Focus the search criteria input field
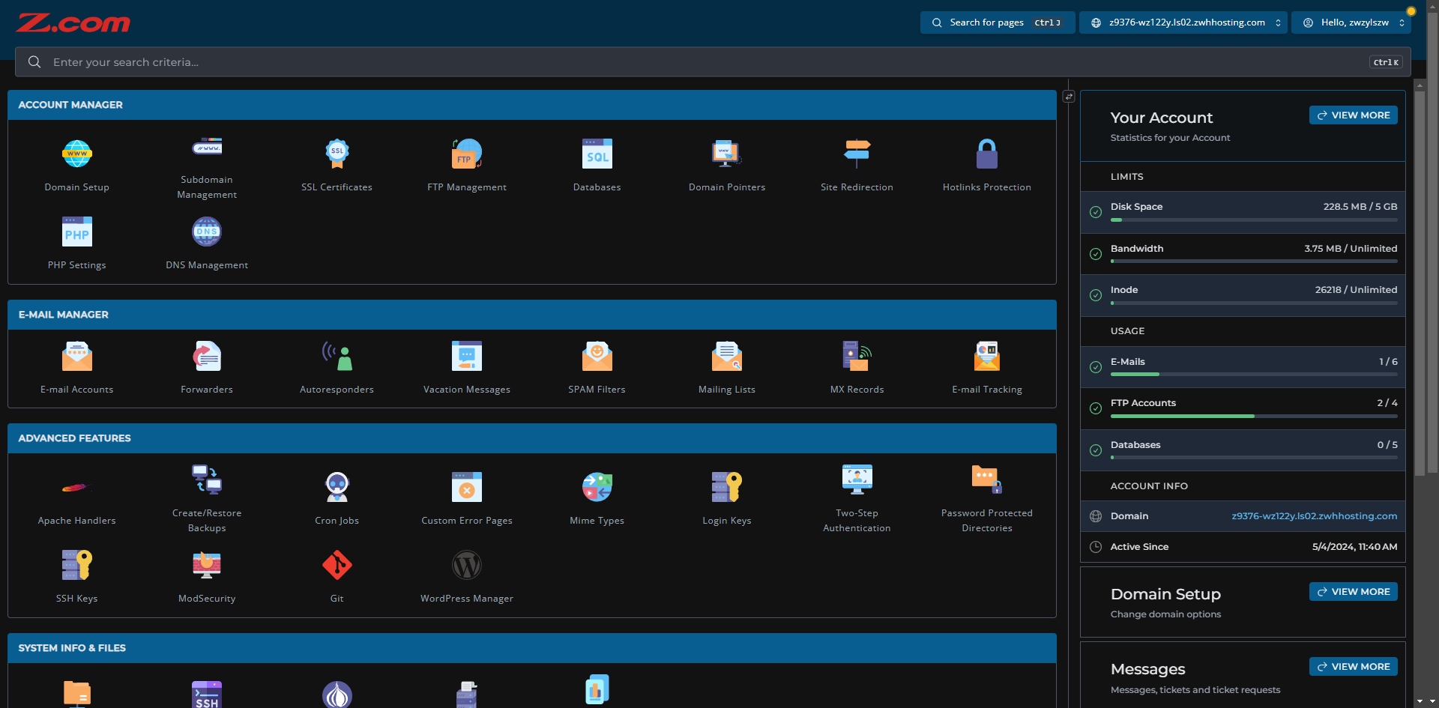 [x=713, y=62]
